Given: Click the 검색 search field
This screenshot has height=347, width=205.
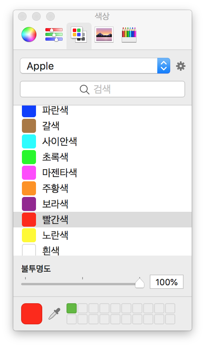Looking at the screenshot, I should tap(102, 89).
